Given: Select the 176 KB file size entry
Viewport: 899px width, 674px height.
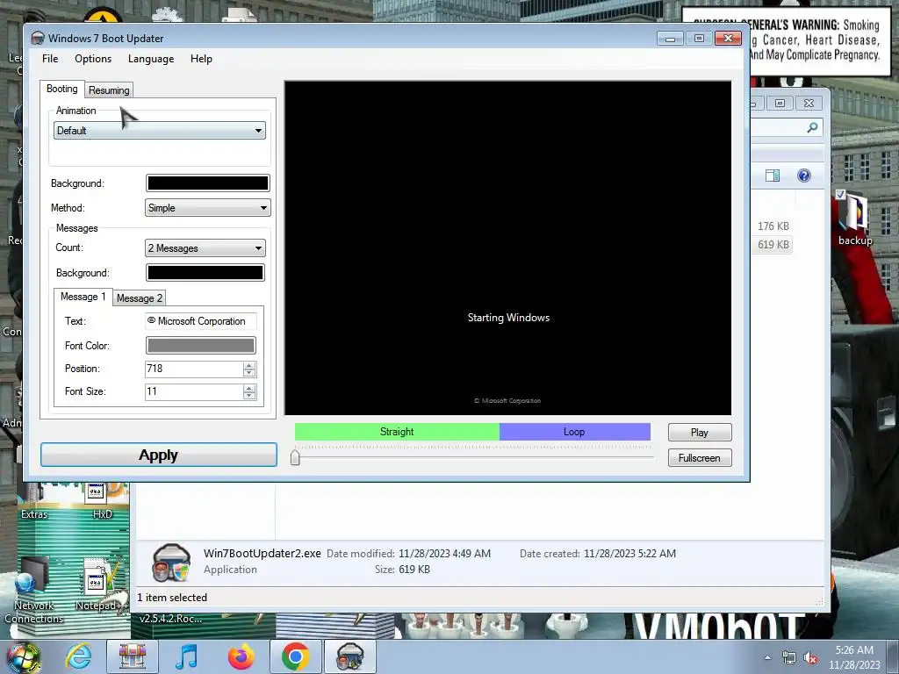Looking at the screenshot, I should click(773, 226).
